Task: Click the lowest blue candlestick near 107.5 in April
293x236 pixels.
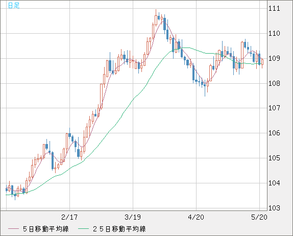Action: point(205,87)
